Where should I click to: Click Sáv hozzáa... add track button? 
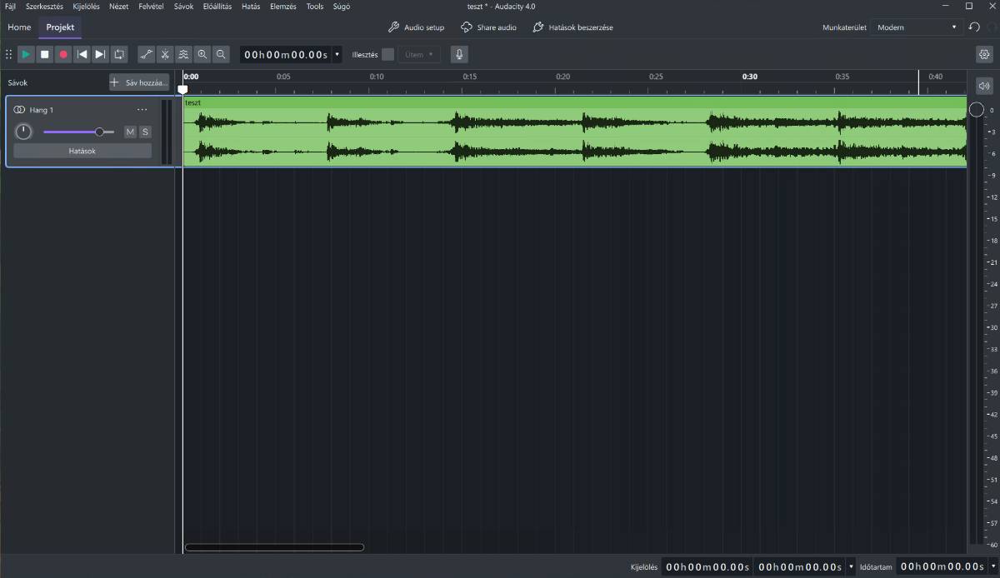click(139, 82)
